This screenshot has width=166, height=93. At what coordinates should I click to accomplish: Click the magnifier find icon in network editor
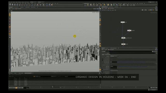[x=155, y=10]
